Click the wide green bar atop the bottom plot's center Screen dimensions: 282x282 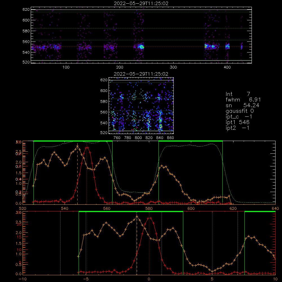pyautogui.click(x=131, y=211)
